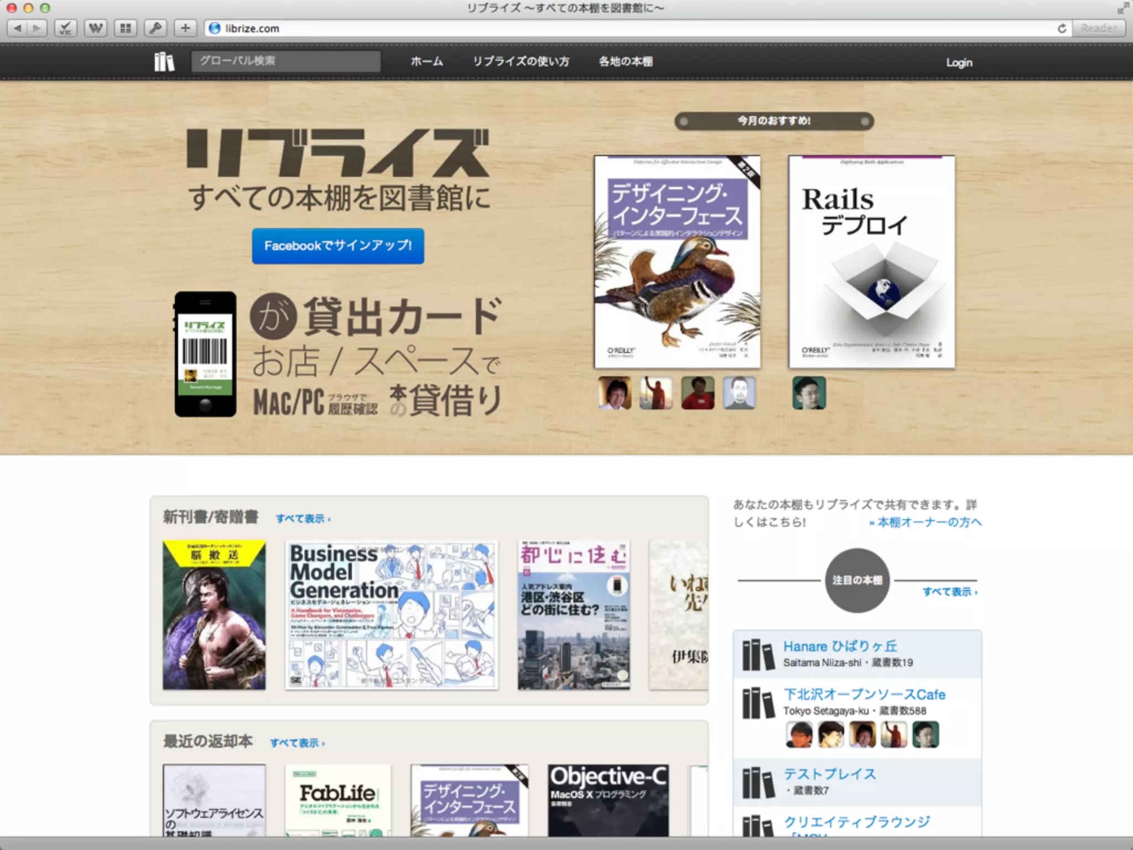The height and width of the screenshot is (850, 1133).
Task: Click the checkmark bookmarklet toolbar icon
Action: coord(65,28)
